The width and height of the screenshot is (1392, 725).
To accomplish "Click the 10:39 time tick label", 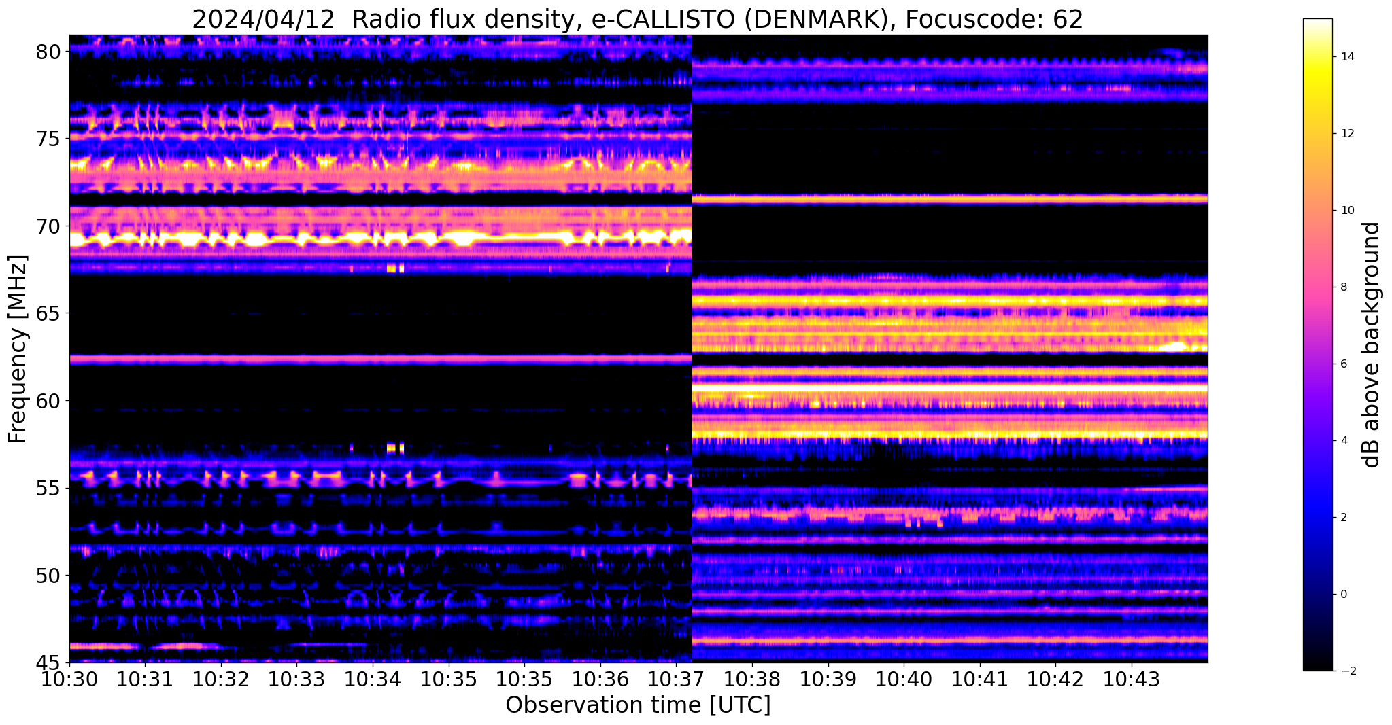I will coord(828,680).
